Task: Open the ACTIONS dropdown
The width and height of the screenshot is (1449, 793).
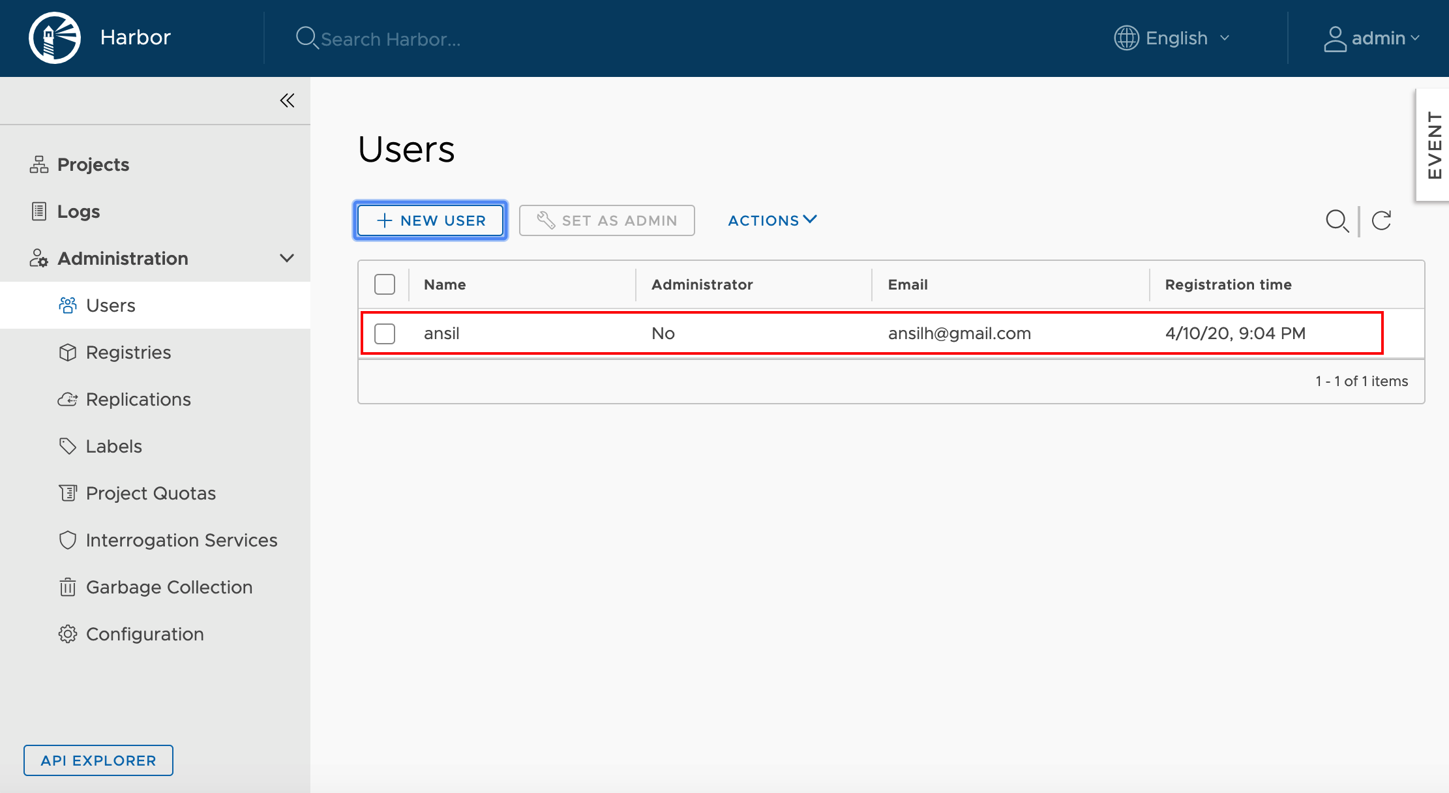Action: click(772, 220)
